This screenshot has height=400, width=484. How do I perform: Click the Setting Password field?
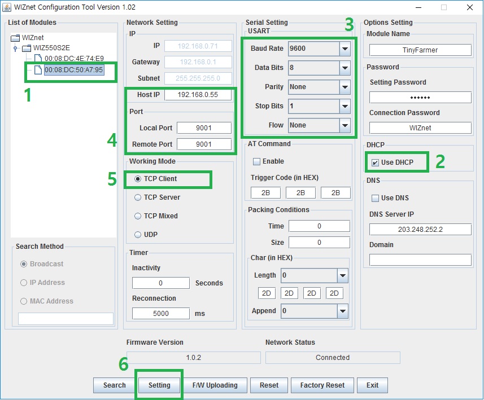(420, 98)
